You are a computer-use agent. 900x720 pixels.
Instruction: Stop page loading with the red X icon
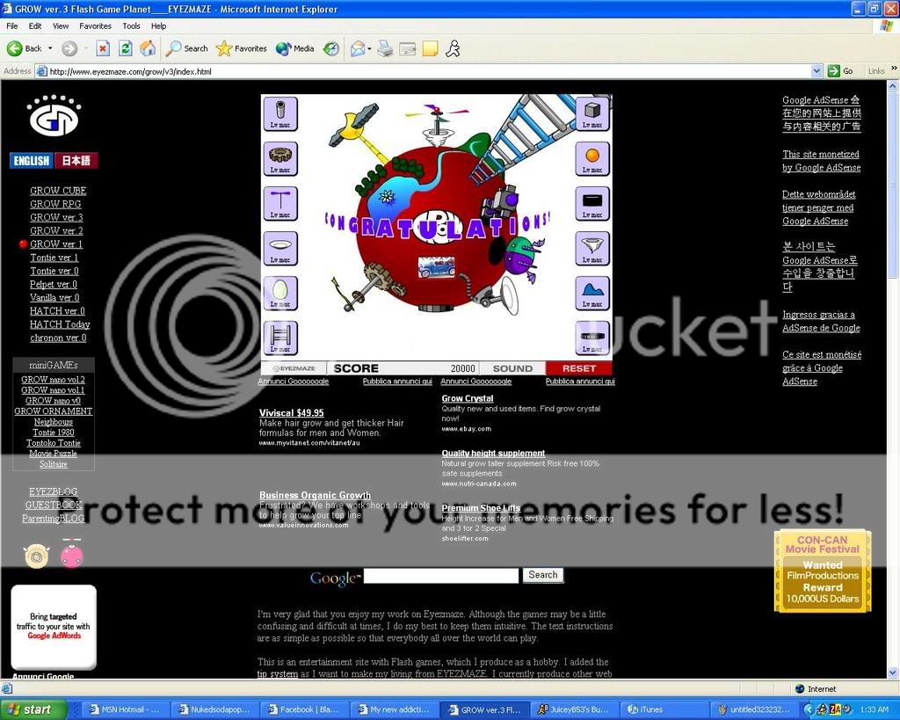(103, 49)
